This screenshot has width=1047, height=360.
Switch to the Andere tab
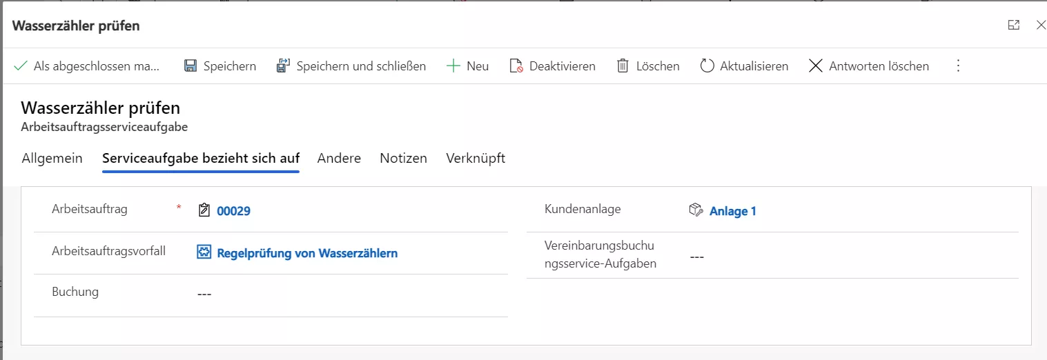click(339, 158)
